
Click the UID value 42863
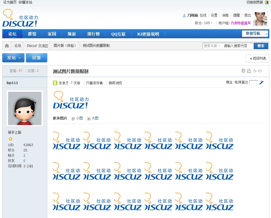pos(28,145)
